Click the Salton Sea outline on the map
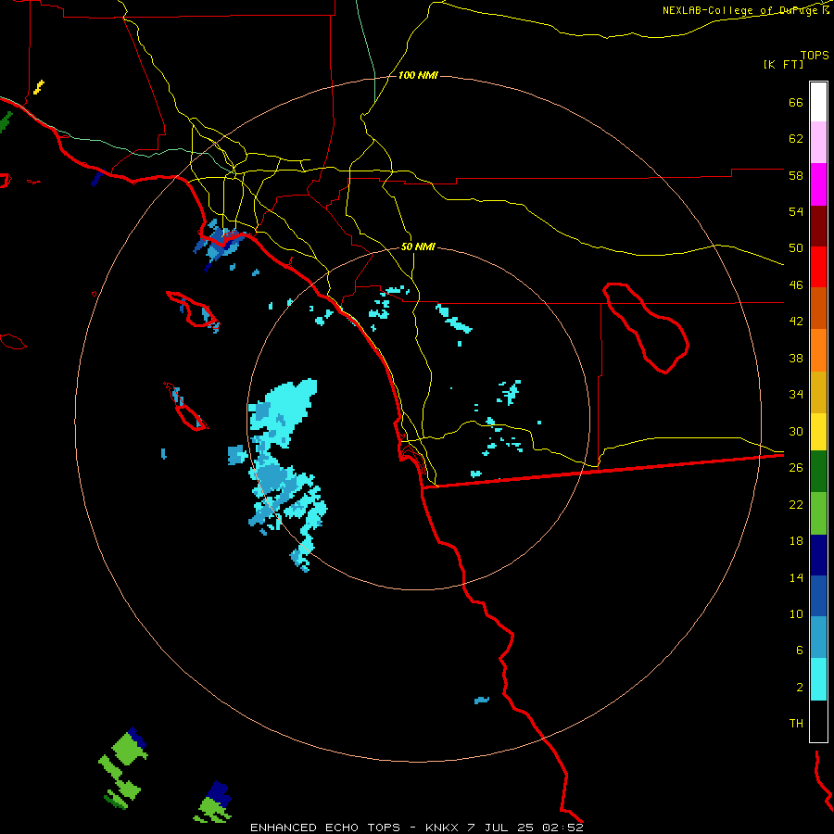The height and width of the screenshot is (834, 834). click(x=646, y=328)
